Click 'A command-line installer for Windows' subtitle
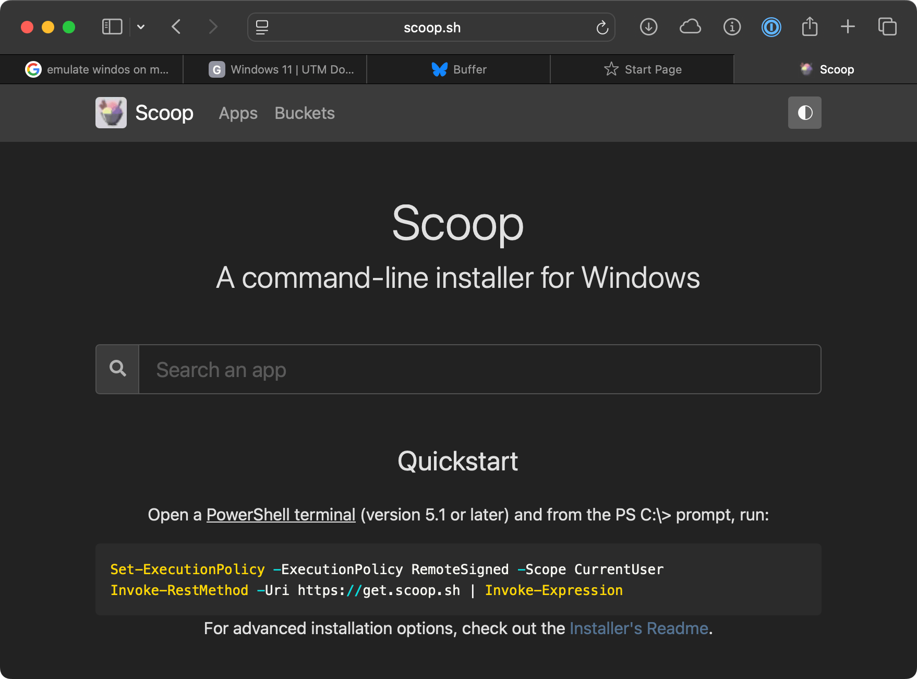Viewport: 917px width, 679px height. tap(458, 277)
